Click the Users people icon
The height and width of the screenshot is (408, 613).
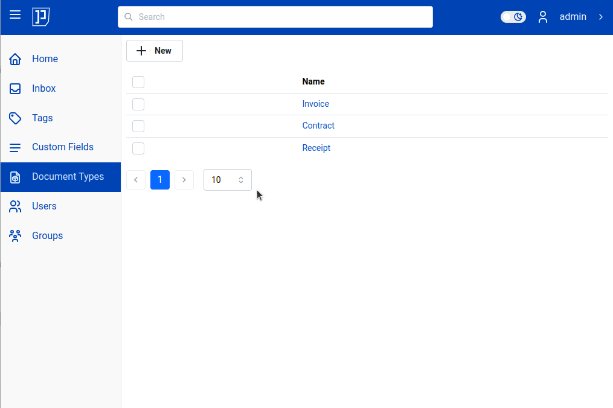tap(15, 206)
